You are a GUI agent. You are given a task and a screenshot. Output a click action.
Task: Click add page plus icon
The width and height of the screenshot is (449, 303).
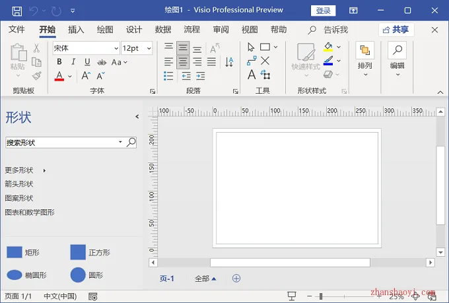236,278
